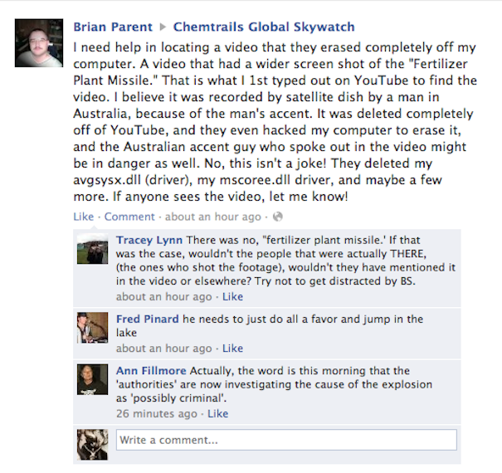Open Ann Fillmore's profile name link
This screenshot has width=502, height=473.
tap(152, 370)
